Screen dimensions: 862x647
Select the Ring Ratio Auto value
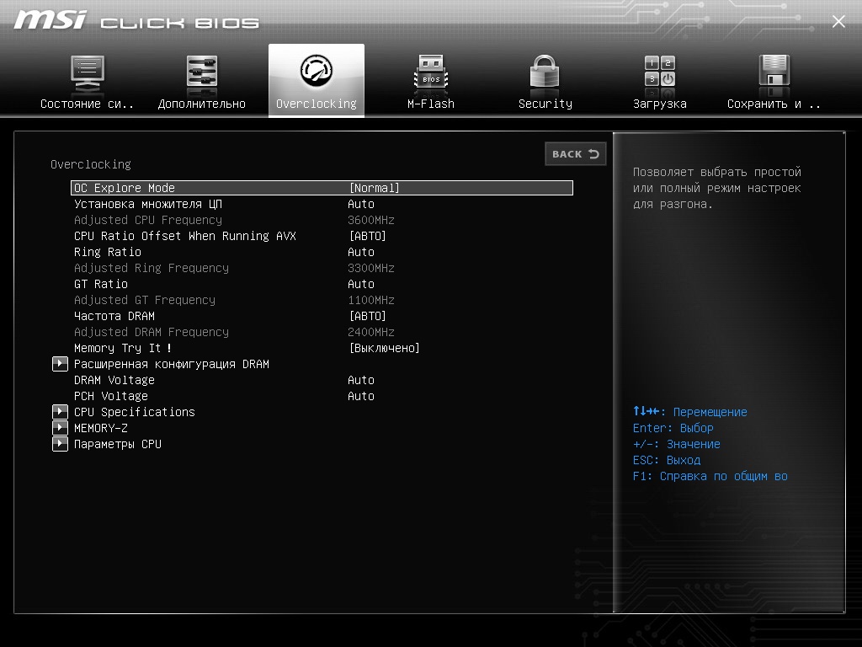(361, 252)
